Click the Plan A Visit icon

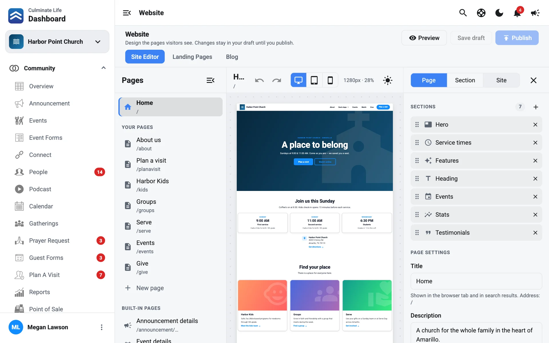click(19, 275)
